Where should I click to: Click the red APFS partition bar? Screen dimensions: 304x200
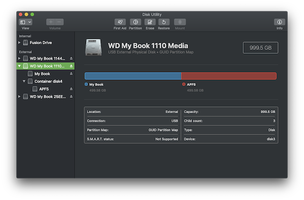(229, 76)
